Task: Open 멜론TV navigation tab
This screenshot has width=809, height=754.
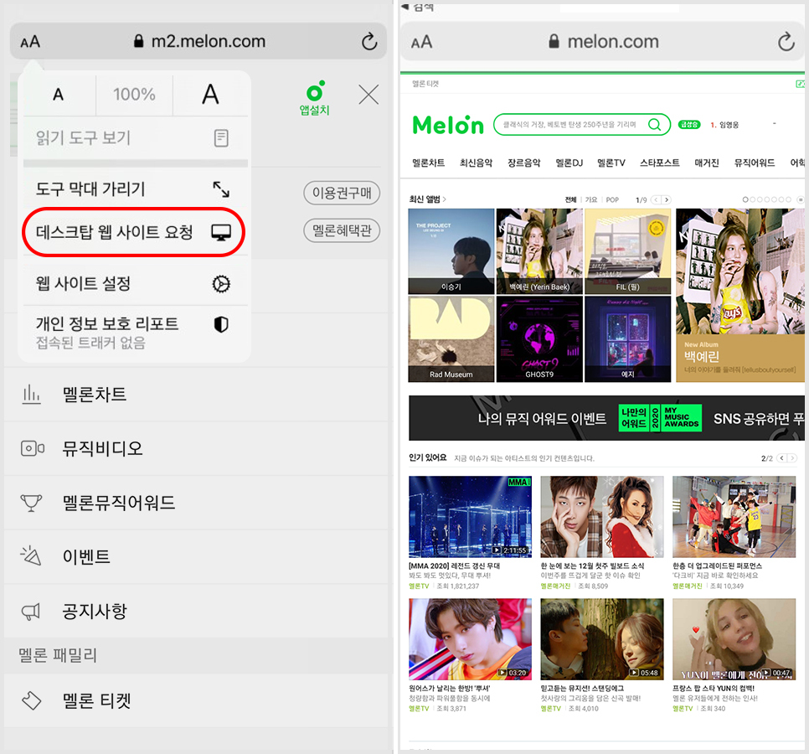Action: pyautogui.click(x=611, y=163)
